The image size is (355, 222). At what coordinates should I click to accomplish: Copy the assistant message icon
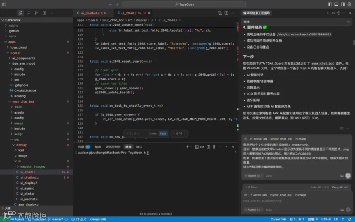[342, 128]
